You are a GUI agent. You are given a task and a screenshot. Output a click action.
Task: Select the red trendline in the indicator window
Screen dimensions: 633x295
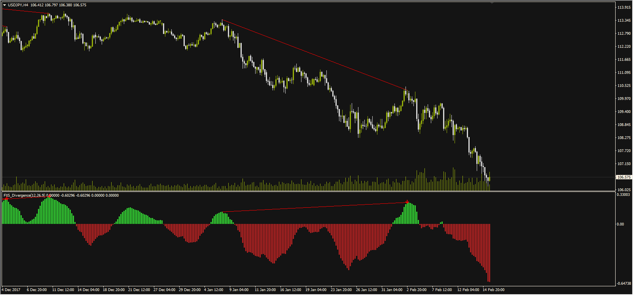315,207
